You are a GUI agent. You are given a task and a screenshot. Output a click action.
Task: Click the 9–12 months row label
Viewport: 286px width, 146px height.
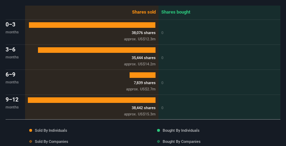tap(12, 103)
